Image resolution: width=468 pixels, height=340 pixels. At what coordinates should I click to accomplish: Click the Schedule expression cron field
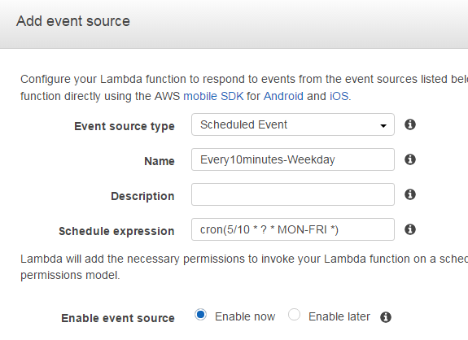pos(293,229)
